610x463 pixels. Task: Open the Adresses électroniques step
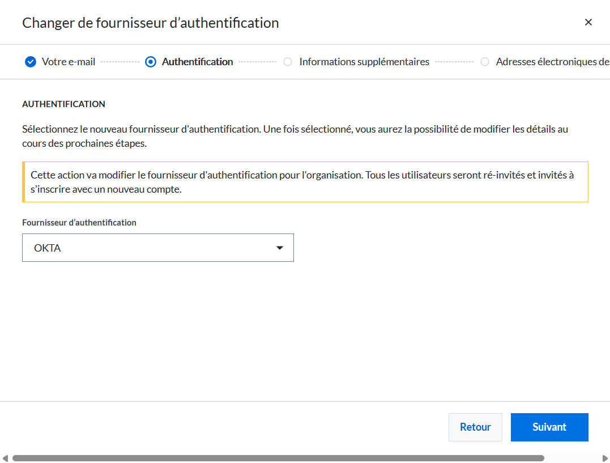tap(553, 62)
